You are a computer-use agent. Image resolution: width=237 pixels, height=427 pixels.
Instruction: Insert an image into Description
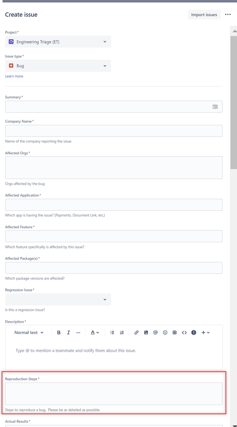click(146, 333)
